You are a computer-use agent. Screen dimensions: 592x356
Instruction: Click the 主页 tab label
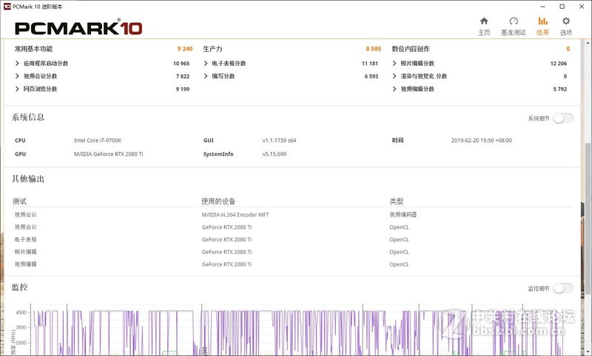484,33
